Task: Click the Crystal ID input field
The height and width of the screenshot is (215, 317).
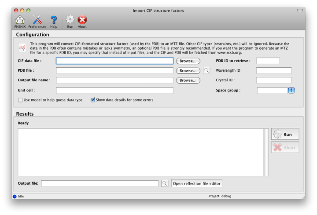Action: click(273, 80)
